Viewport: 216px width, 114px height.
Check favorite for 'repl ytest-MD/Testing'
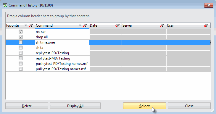pyautogui.click(x=20, y=58)
